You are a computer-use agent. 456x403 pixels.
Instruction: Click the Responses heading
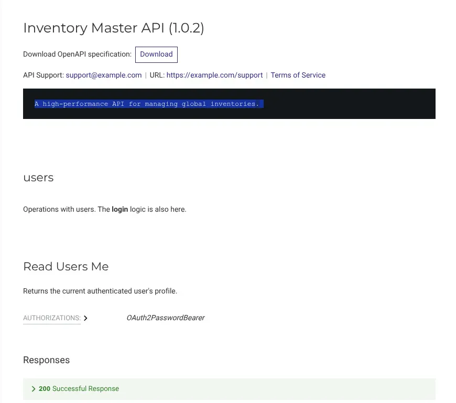pyautogui.click(x=46, y=360)
